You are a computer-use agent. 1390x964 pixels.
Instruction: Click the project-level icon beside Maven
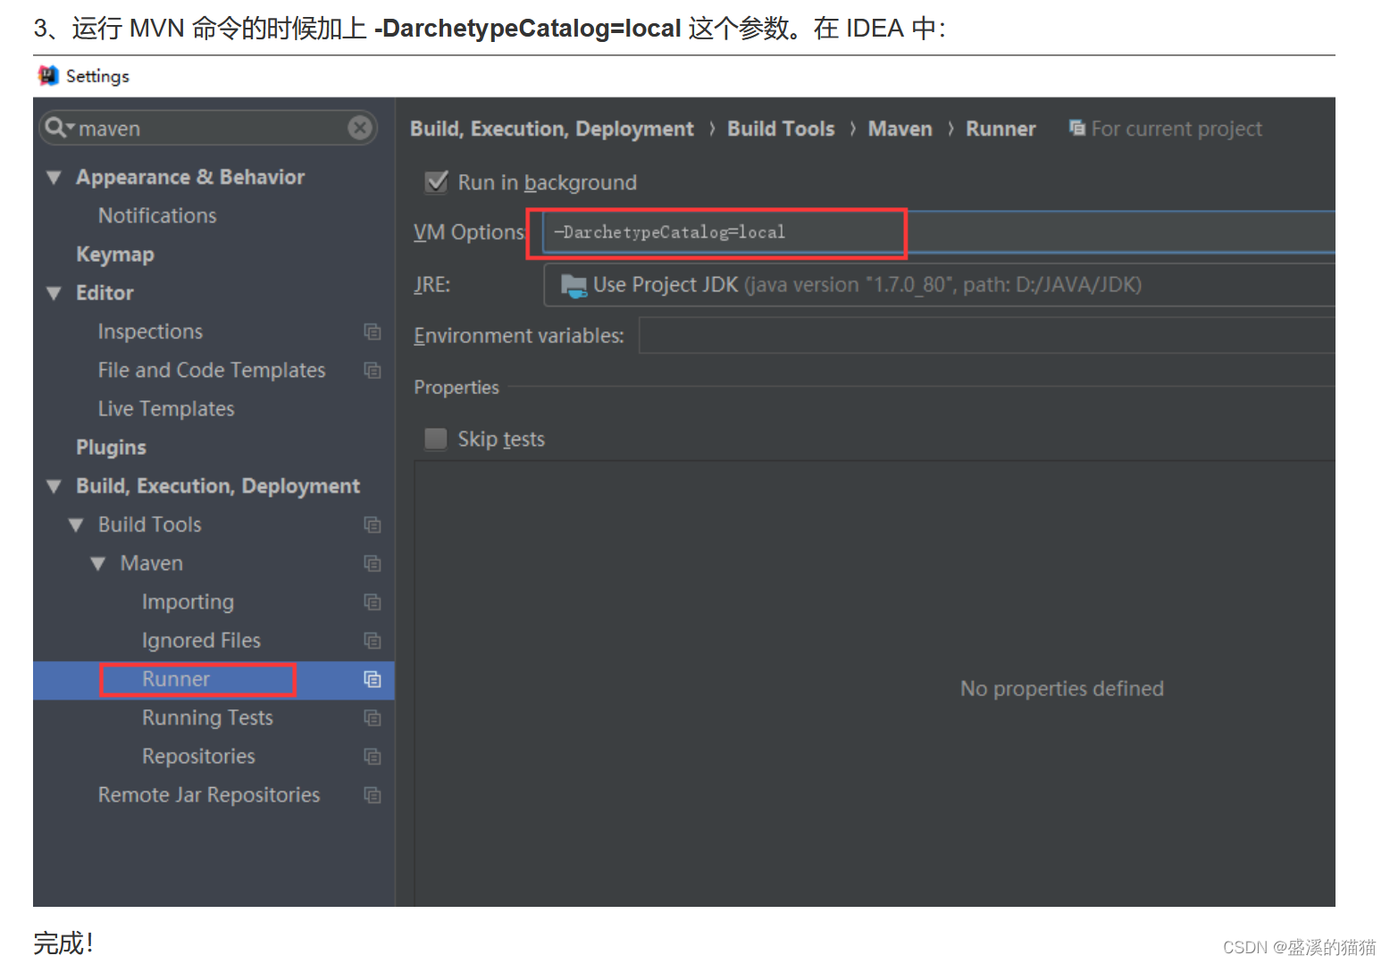pyautogui.click(x=373, y=563)
